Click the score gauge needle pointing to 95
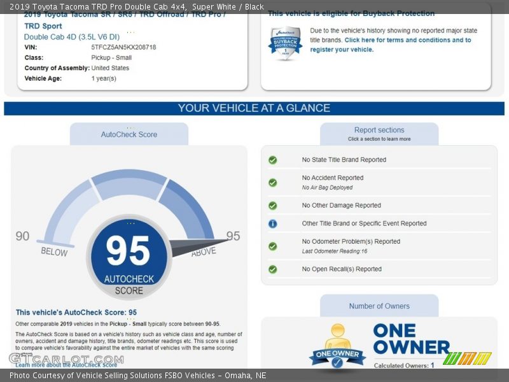The width and height of the screenshot is (509, 382). pyautogui.click(x=198, y=247)
